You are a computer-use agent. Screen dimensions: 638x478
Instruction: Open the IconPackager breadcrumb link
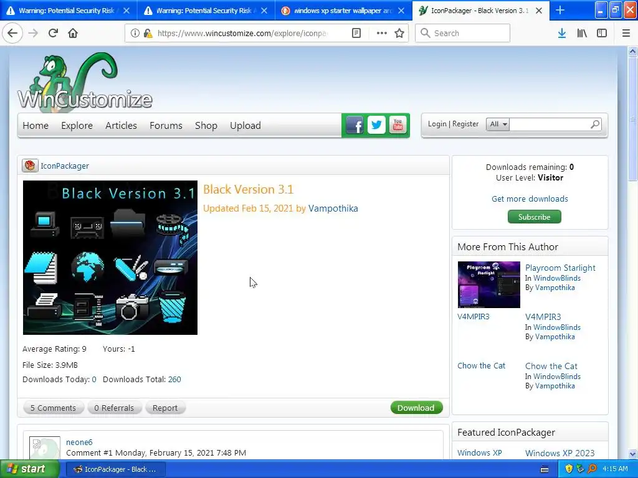tap(65, 166)
